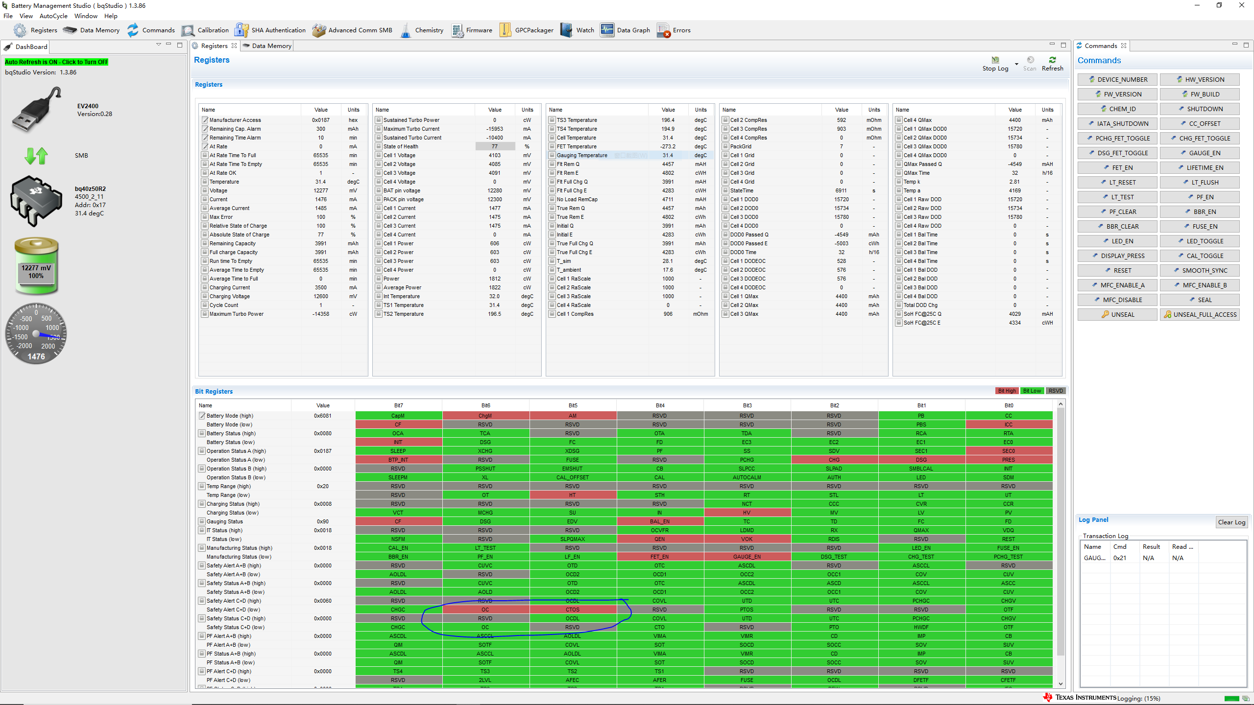1254x705 pixels.
Task: Open the DashBoard panel view menu arrow
Action: tap(158, 45)
